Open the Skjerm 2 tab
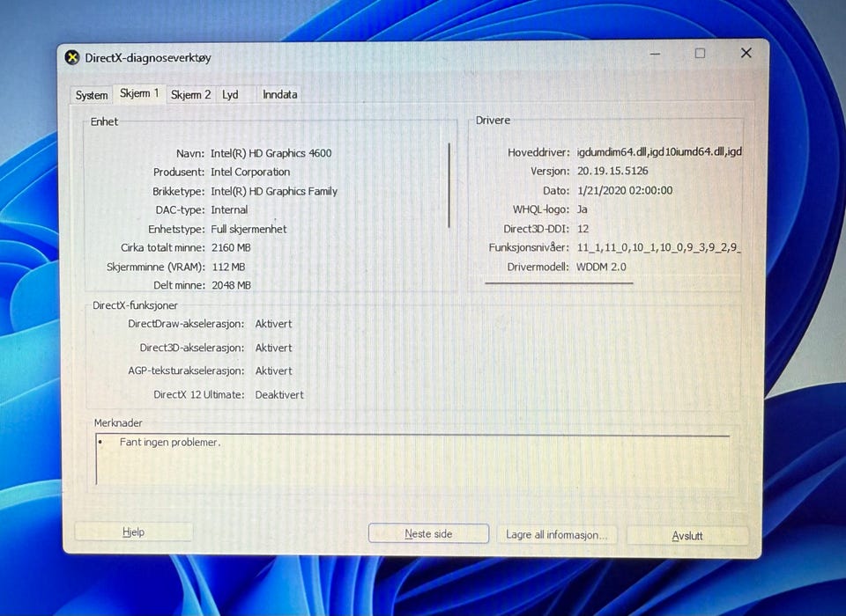The height and width of the screenshot is (616, 846). pos(190,94)
